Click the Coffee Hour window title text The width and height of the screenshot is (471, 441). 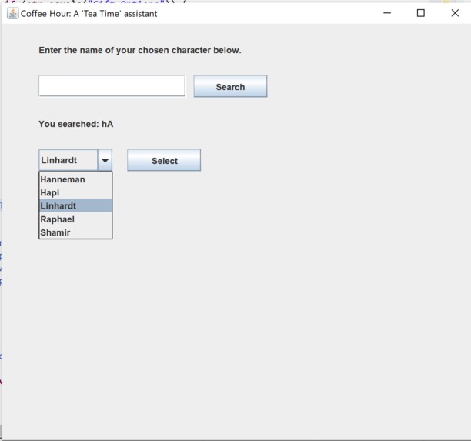tap(89, 14)
